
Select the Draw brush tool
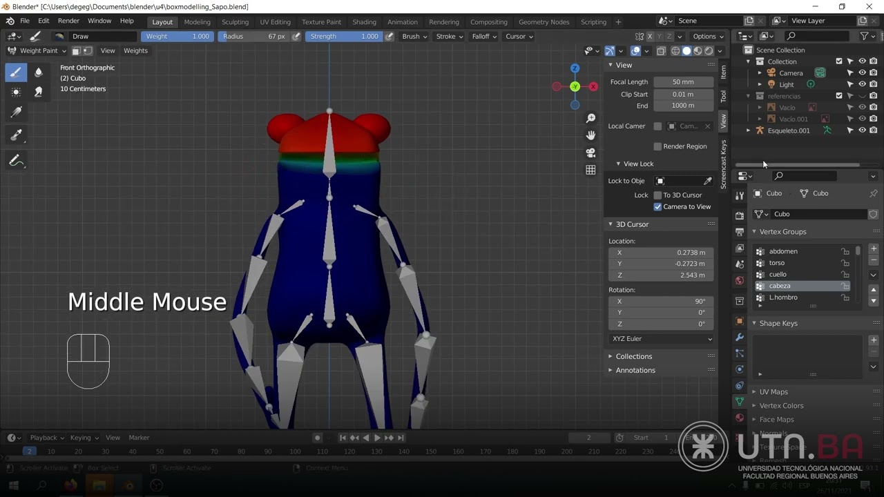pyautogui.click(x=17, y=72)
